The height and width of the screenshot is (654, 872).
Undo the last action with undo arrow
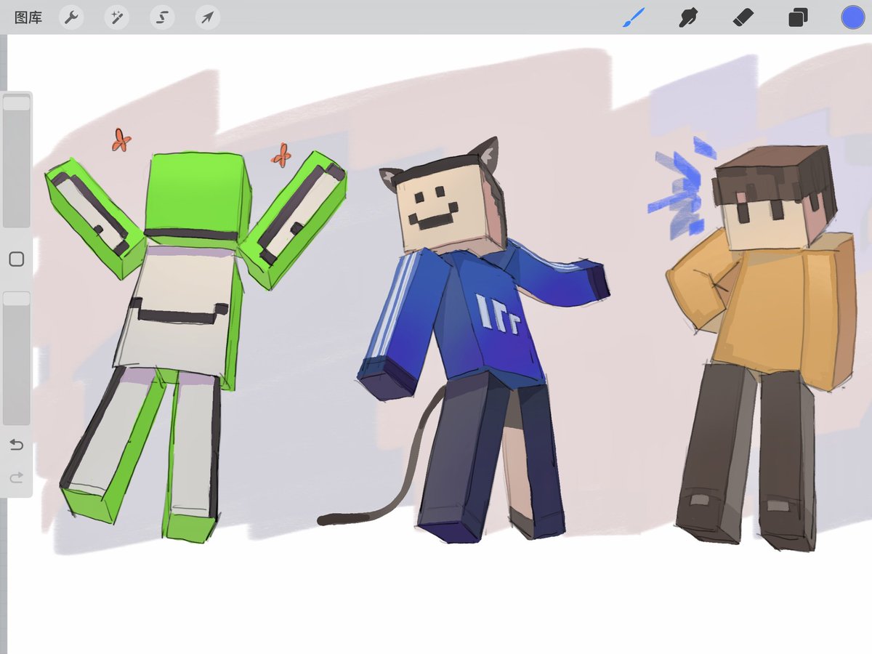pyautogui.click(x=16, y=445)
